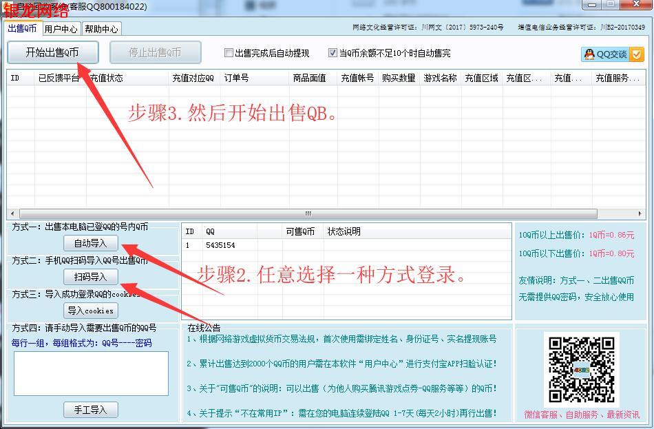This screenshot has width=654, height=429.
Task: Click the 充值区域 column header
Action: pyautogui.click(x=481, y=78)
